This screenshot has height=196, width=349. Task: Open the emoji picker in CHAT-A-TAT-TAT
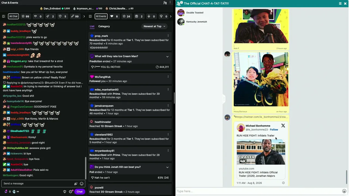pyautogui.click(x=344, y=191)
